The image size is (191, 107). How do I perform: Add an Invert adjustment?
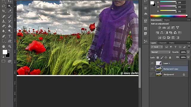click(x=160, y=38)
